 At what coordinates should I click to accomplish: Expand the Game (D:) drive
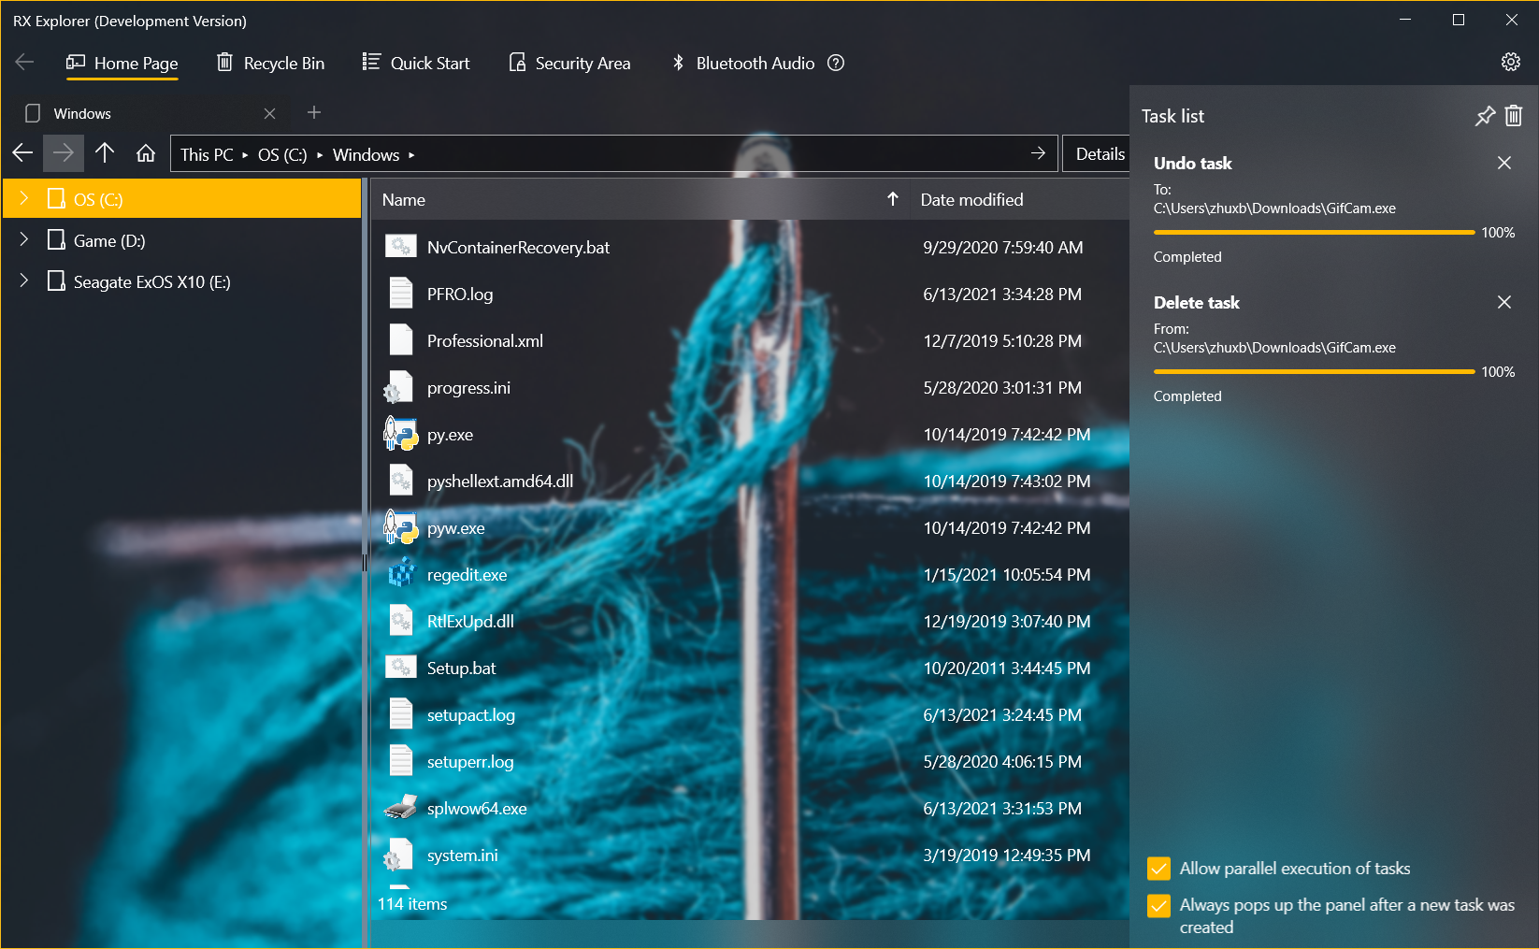[24, 240]
